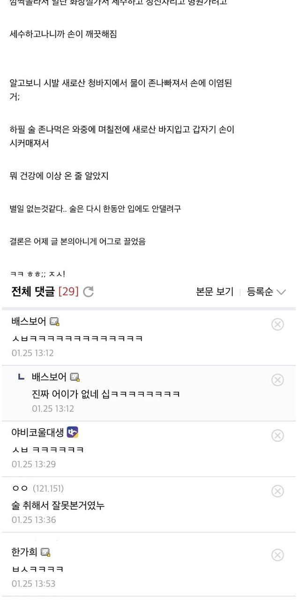Click the gallog badge on 배스보어's reply
Screen dimensions: 300x600
click(x=75, y=377)
